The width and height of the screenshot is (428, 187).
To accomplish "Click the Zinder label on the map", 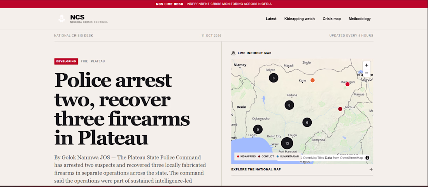I will click(307, 62).
